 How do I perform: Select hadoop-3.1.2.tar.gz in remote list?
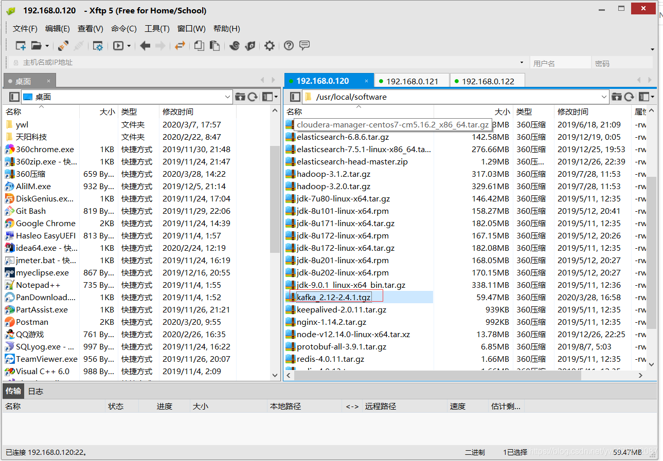[333, 174]
